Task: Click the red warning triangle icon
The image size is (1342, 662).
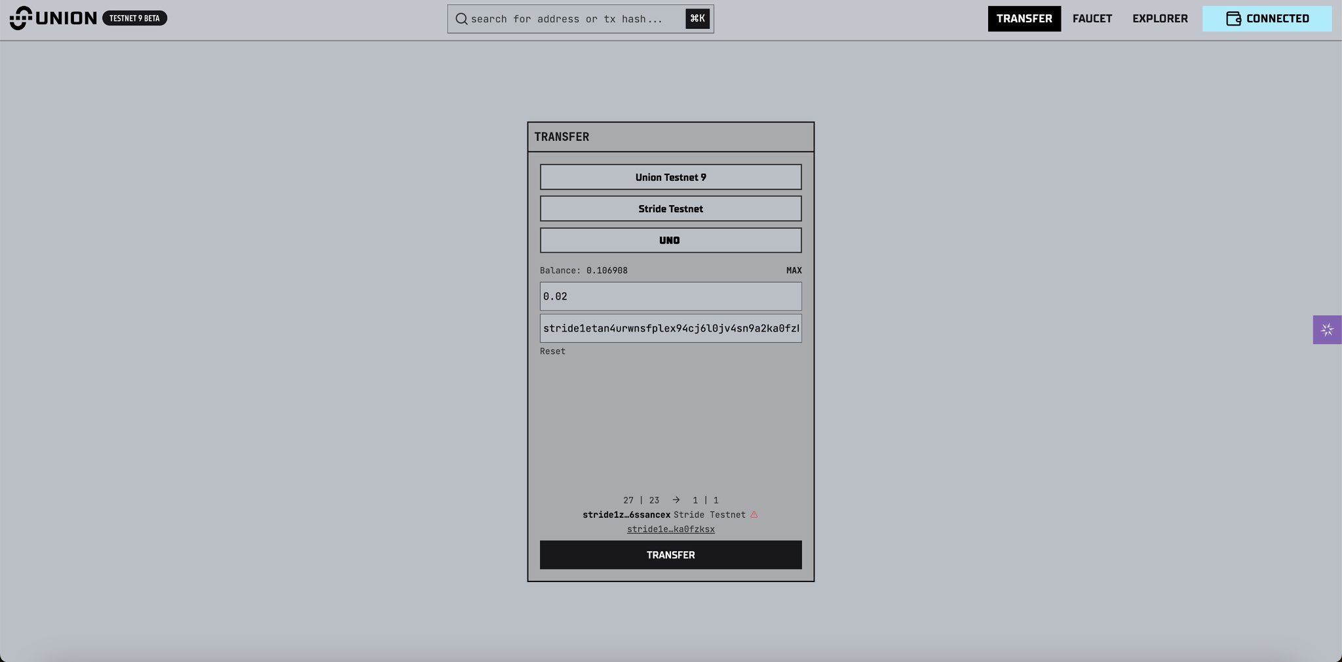Action: (754, 515)
